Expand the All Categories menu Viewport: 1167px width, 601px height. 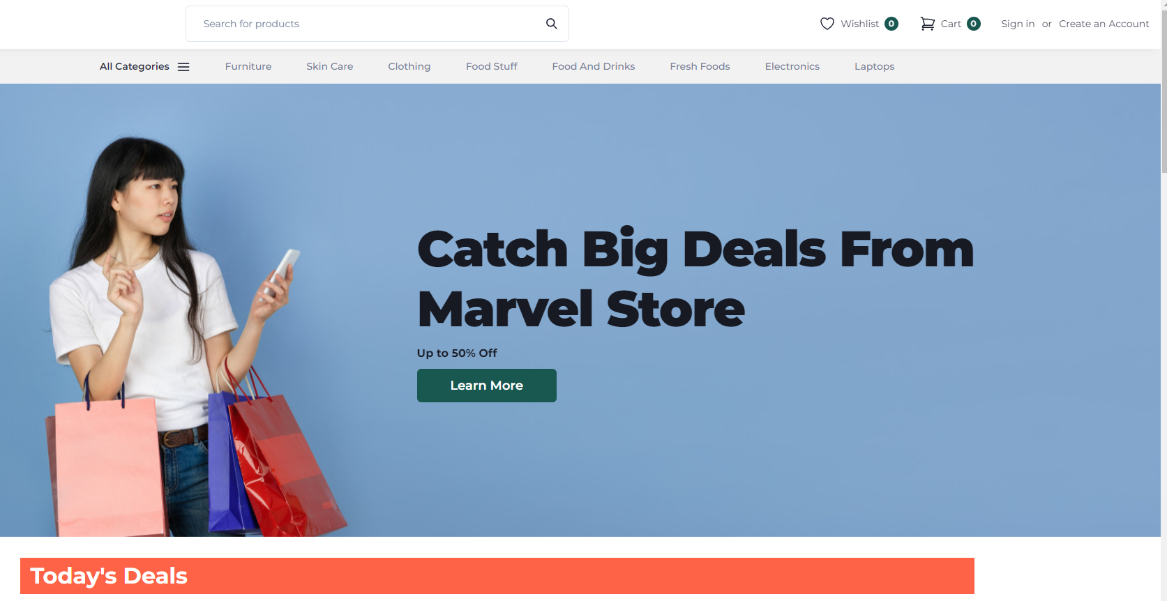[144, 66]
